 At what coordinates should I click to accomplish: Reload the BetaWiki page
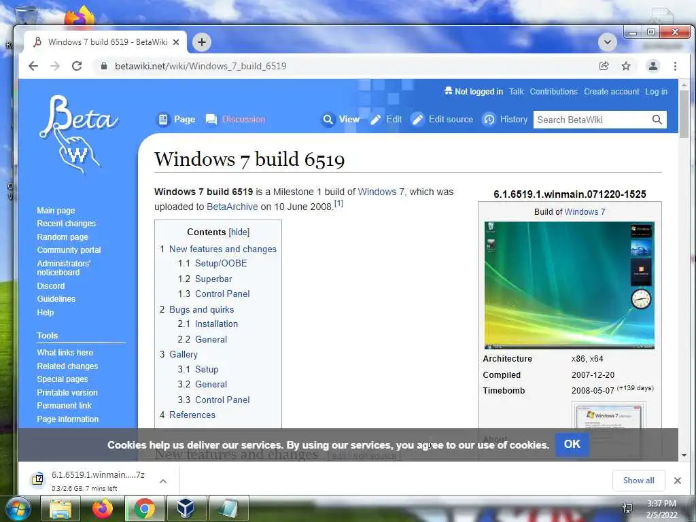point(77,66)
